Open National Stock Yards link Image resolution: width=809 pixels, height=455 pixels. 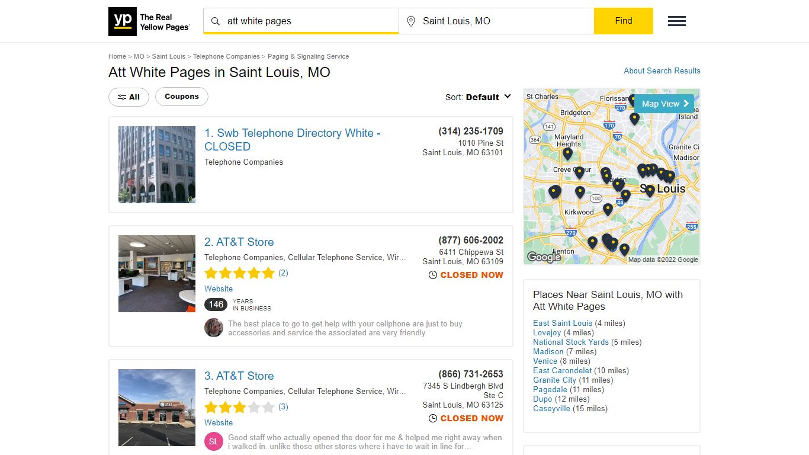pyautogui.click(x=571, y=342)
